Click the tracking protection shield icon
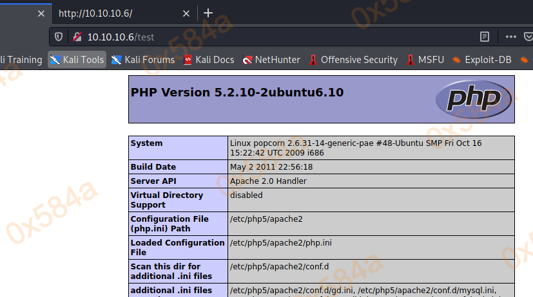This screenshot has height=297, width=533. (59, 37)
